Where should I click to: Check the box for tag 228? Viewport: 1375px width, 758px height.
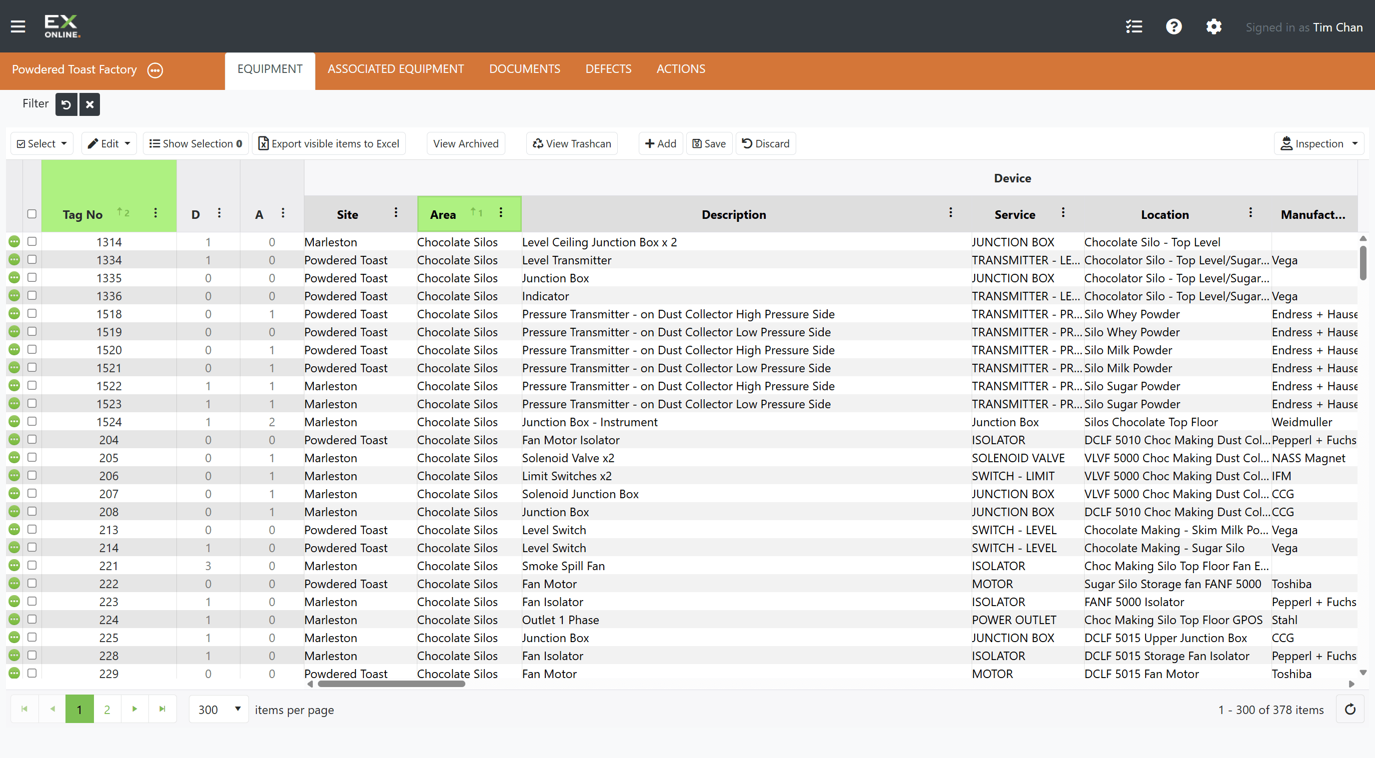[x=32, y=655]
